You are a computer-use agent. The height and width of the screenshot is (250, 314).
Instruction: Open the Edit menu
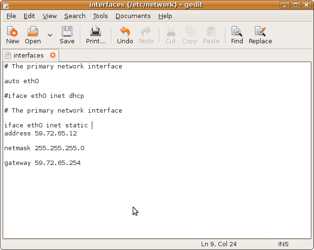pos(29,16)
